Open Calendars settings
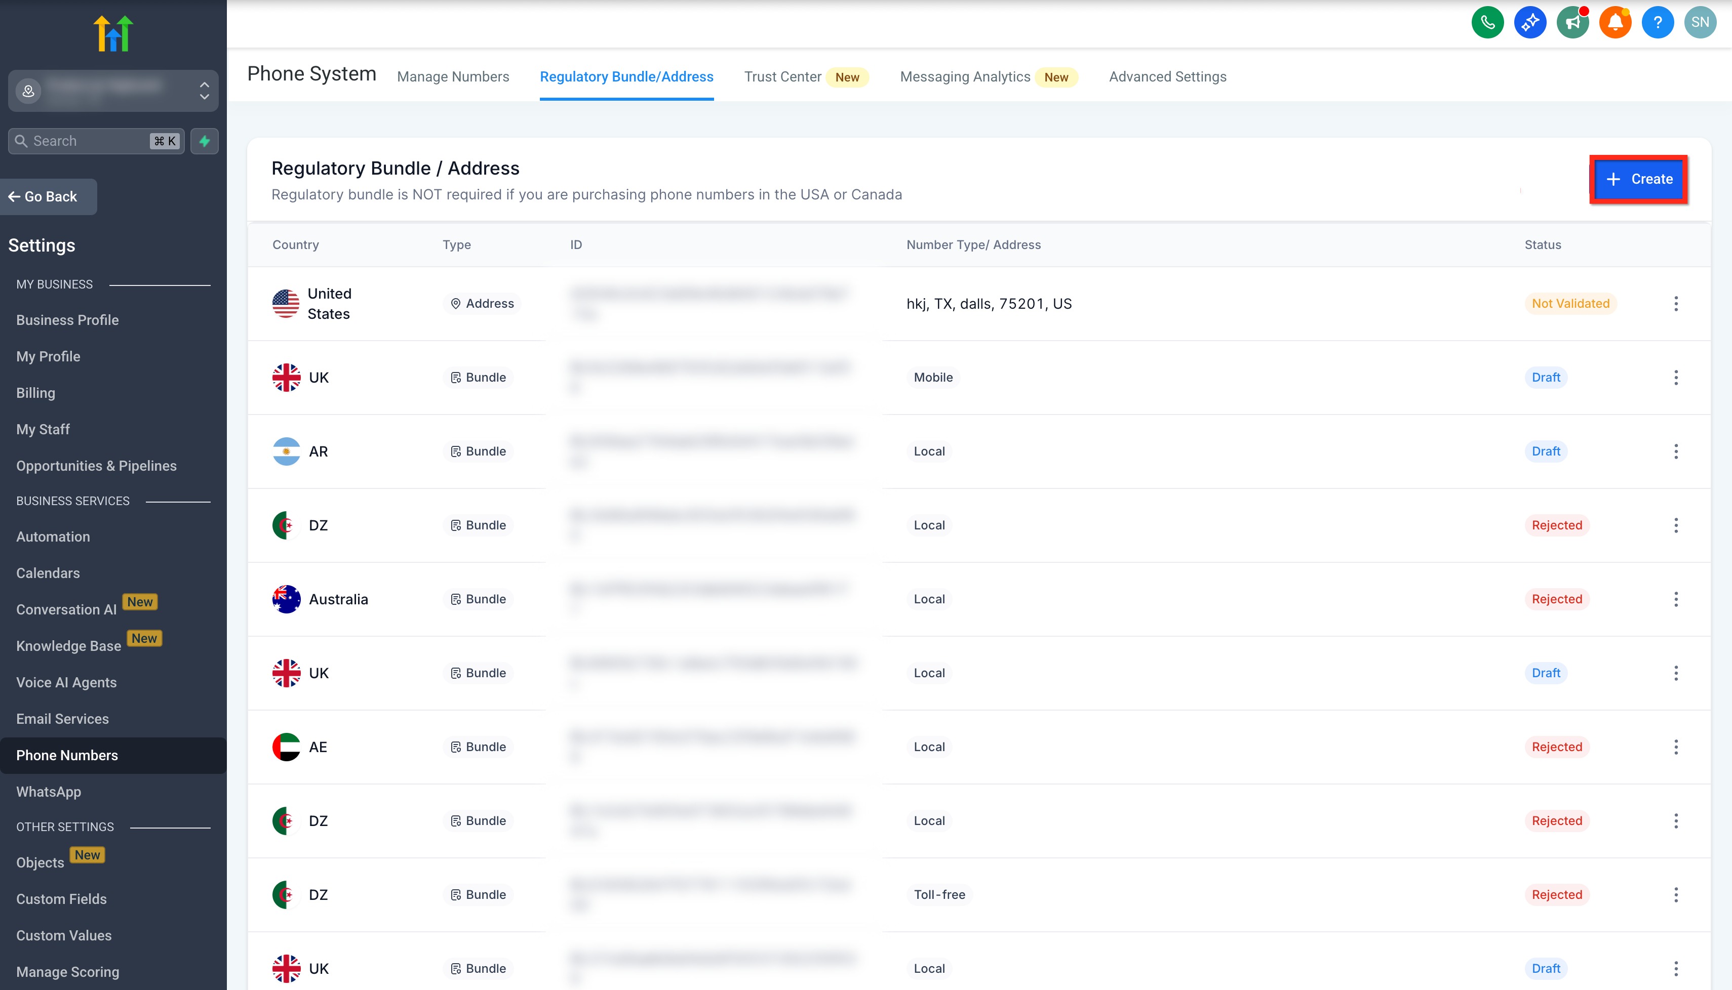Image resolution: width=1732 pixels, height=990 pixels. coord(48,573)
